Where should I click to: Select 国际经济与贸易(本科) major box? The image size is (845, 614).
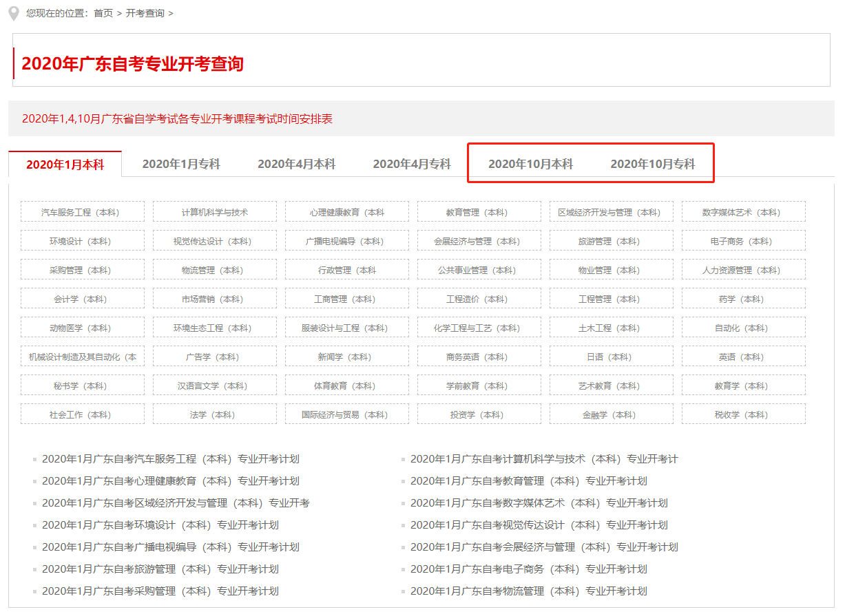pyautogui.click(x=347, y=414)
